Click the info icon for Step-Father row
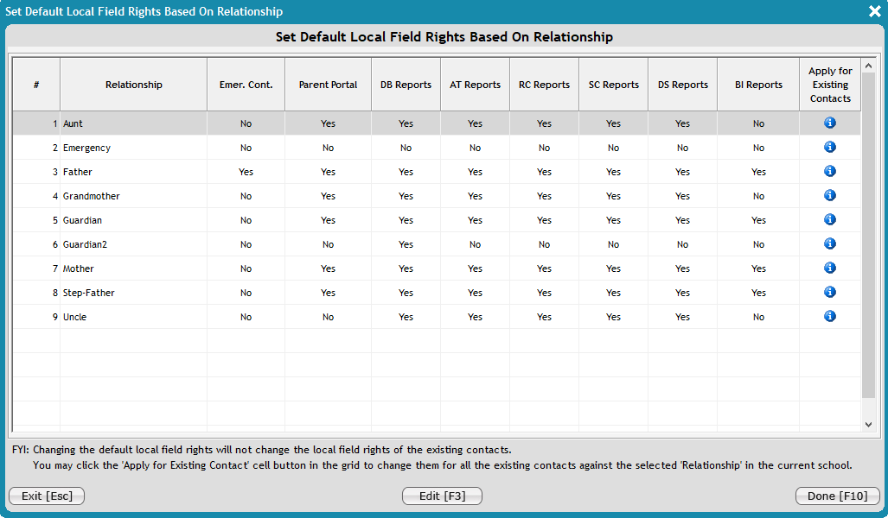The image size is (888, 518). [x=830, y=293]
